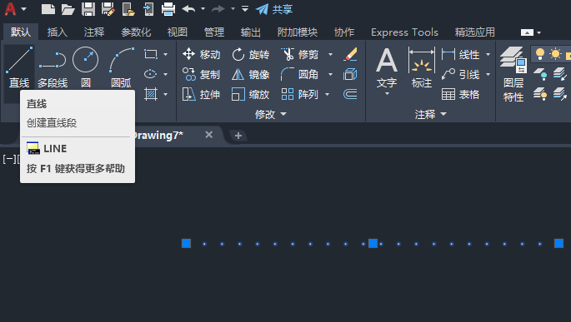Expand the 线性 dimension dropdown

click(x=488, y=55)
